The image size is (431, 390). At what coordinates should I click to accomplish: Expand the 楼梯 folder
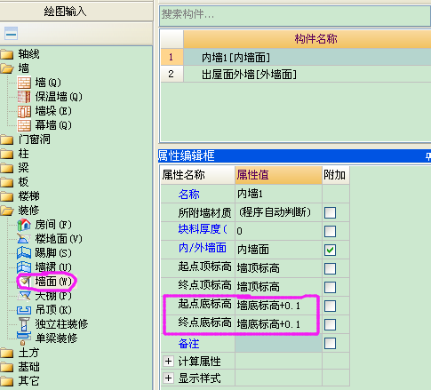7,196
